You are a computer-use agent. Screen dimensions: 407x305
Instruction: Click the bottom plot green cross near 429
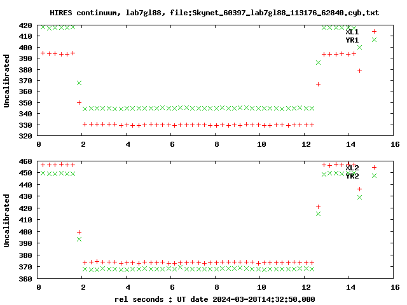click(x=359, y=198)
